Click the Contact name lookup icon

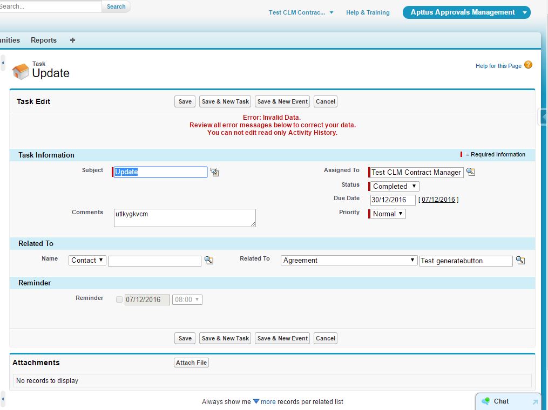tap(209, 260)
